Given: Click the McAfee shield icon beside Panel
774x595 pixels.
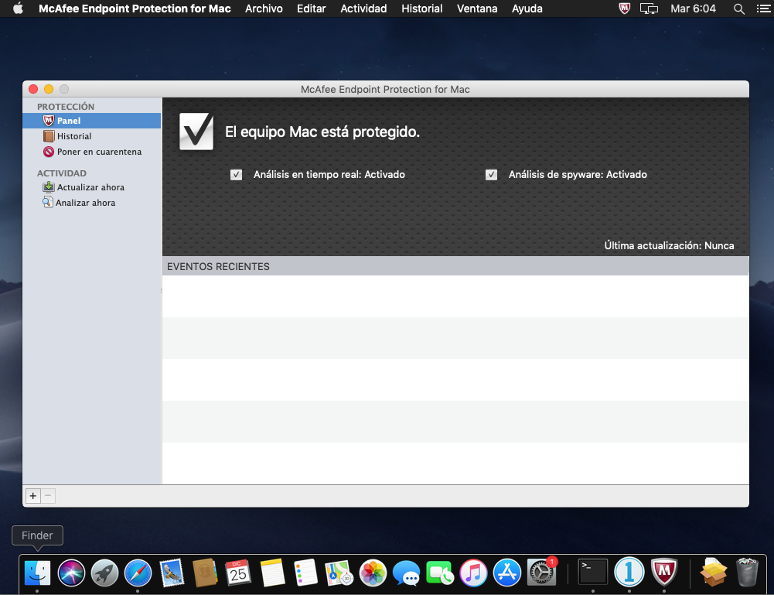Looking at the screenshot, I should [49, 121].
